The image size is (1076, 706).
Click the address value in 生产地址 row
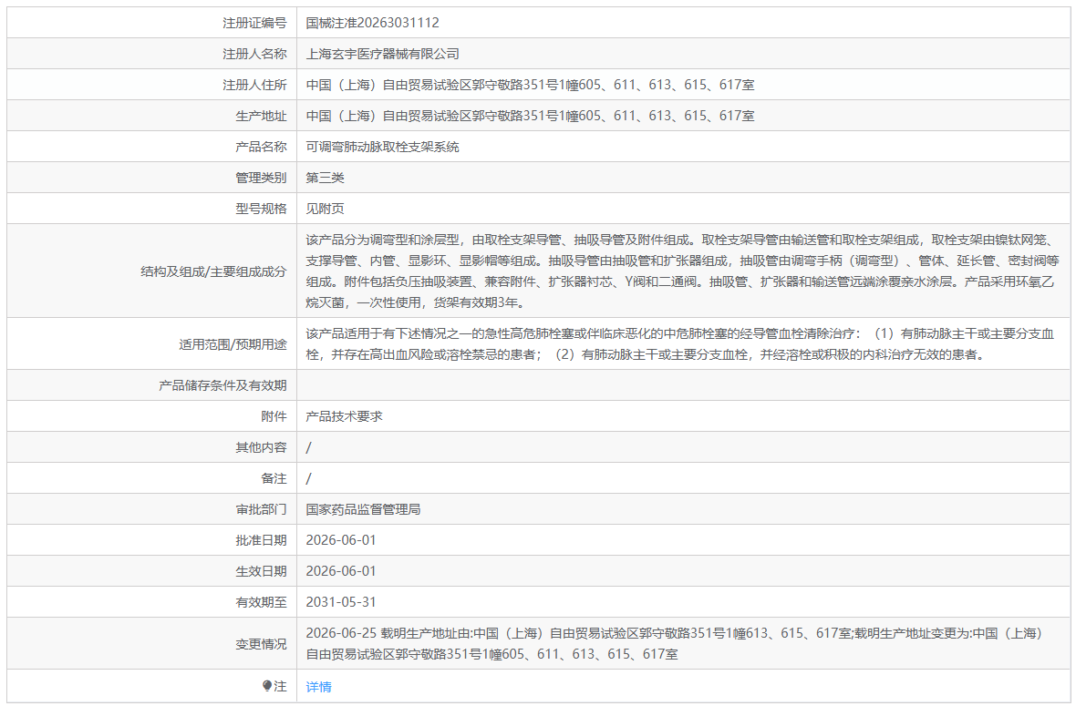[530, 116]
